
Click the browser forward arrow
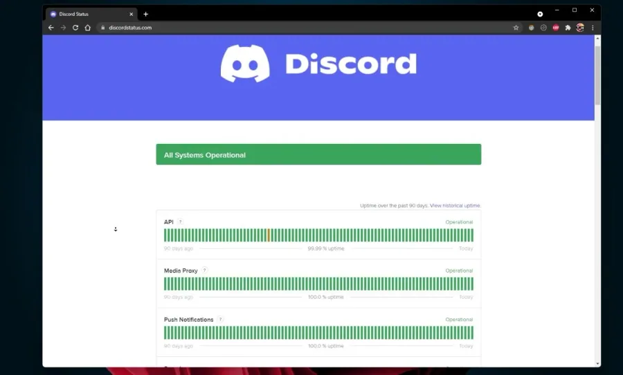pyautogui.click(x=63, y=28)
